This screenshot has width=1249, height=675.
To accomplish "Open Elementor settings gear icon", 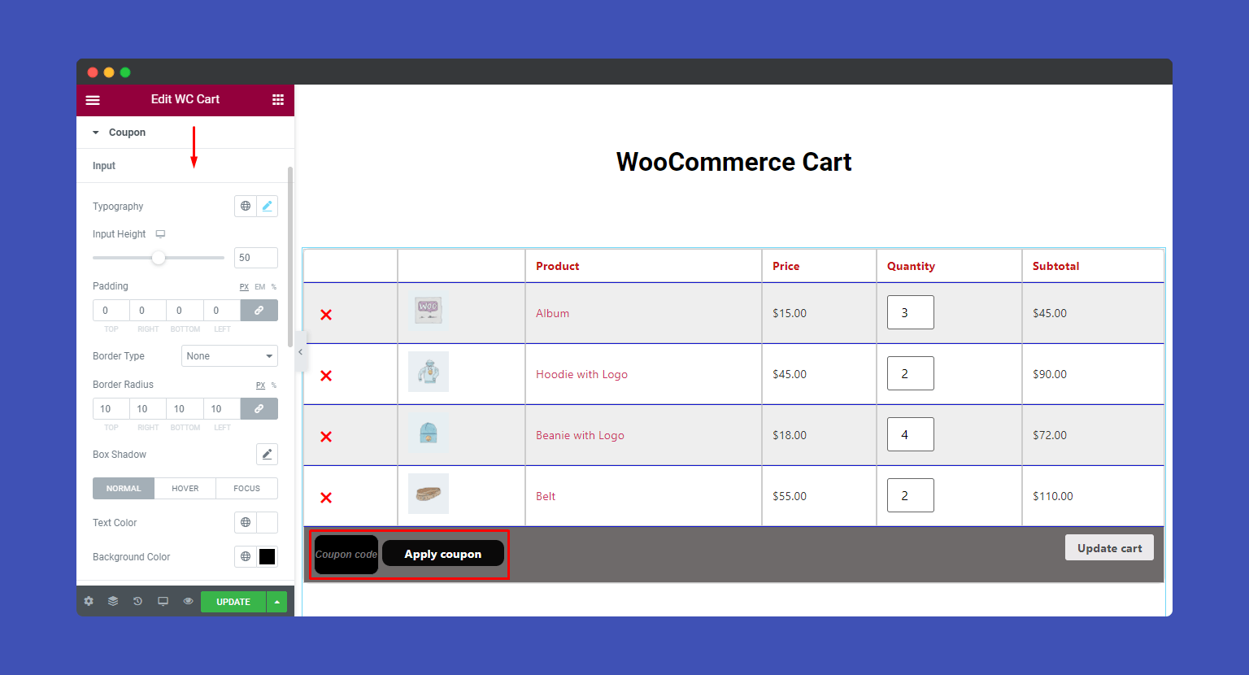I will click(x=89, y=602).
